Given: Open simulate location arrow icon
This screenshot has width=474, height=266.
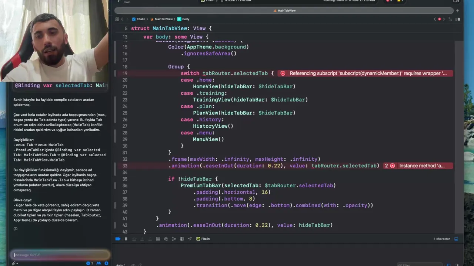Looking at the screenshot, I should [x=190, y=239].
